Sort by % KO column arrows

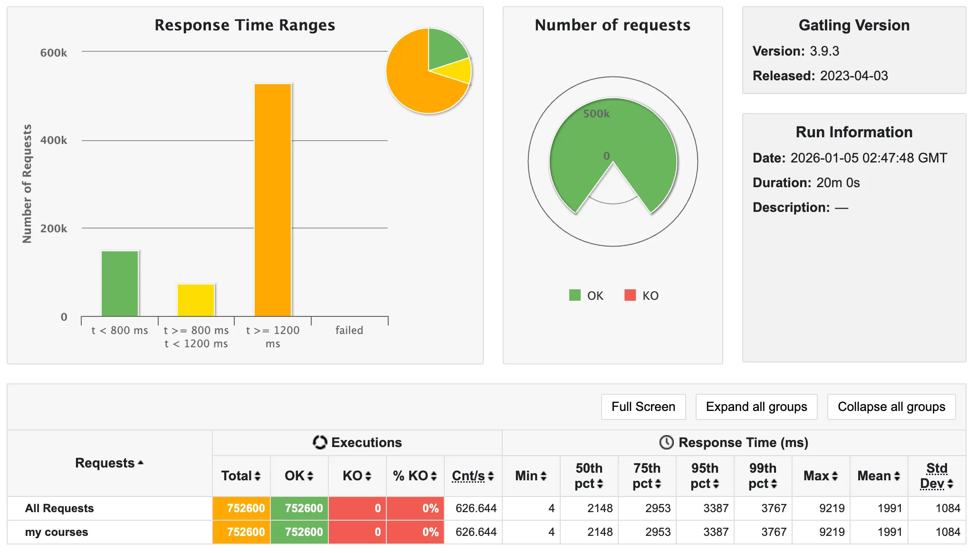433,476
